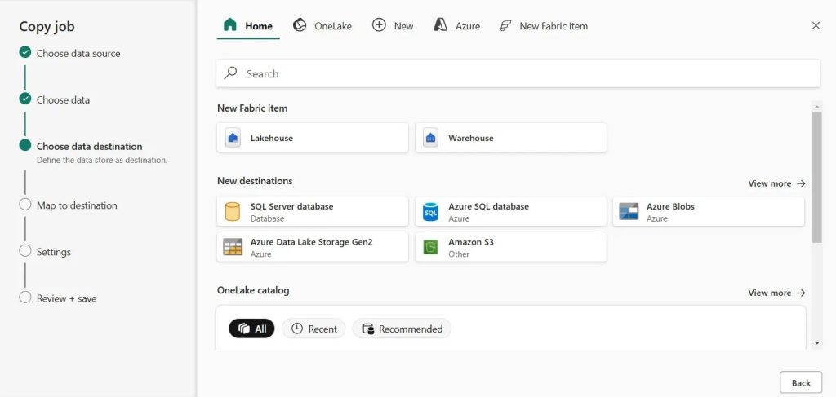Select the All catalog filter
Screen dimensions: 836x397
(x=251, y=329)
